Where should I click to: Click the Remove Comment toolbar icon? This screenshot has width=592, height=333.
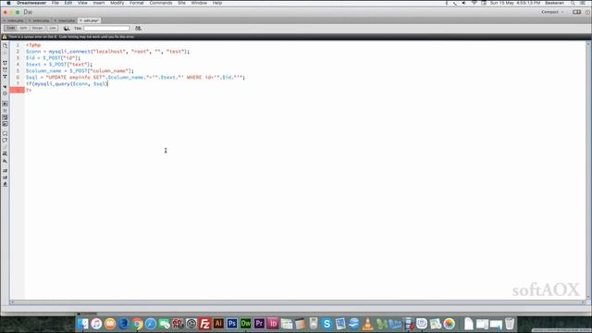tap(5, 141)
